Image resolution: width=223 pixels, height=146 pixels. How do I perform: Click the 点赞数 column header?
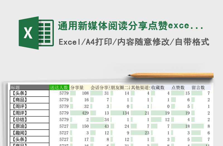(x=181, y=87)
